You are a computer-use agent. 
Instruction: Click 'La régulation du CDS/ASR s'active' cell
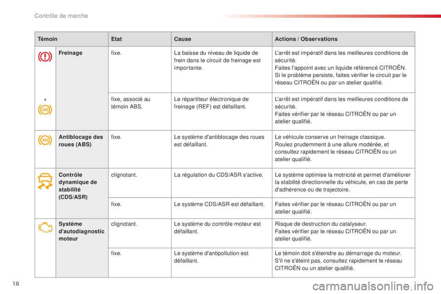pos(219,175)
